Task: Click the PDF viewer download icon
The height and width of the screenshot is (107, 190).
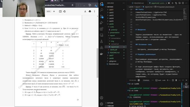Action: (x=85, y=11)
